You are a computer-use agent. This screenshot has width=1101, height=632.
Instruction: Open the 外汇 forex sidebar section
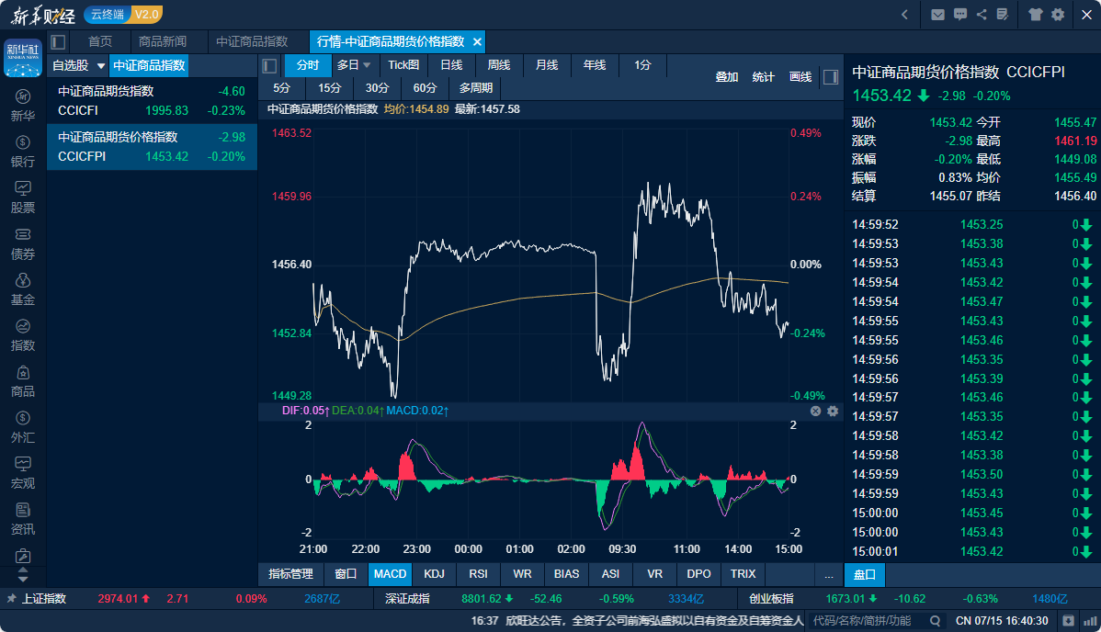(23, 425)
